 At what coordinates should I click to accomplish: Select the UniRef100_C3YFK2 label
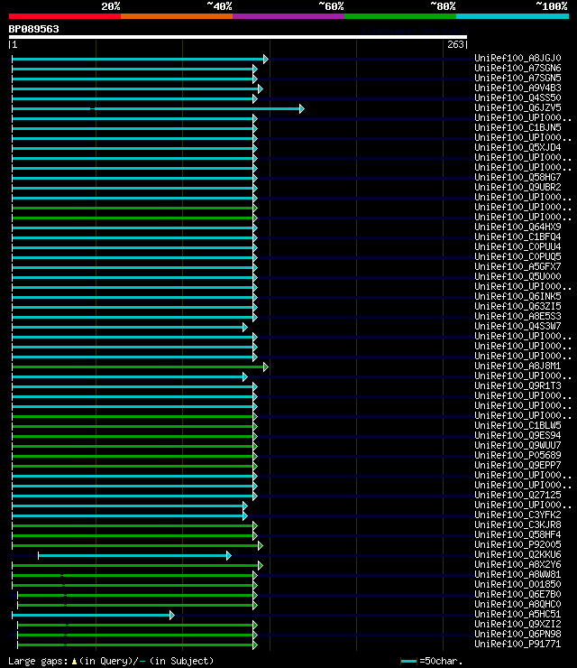tap(517, 515)
